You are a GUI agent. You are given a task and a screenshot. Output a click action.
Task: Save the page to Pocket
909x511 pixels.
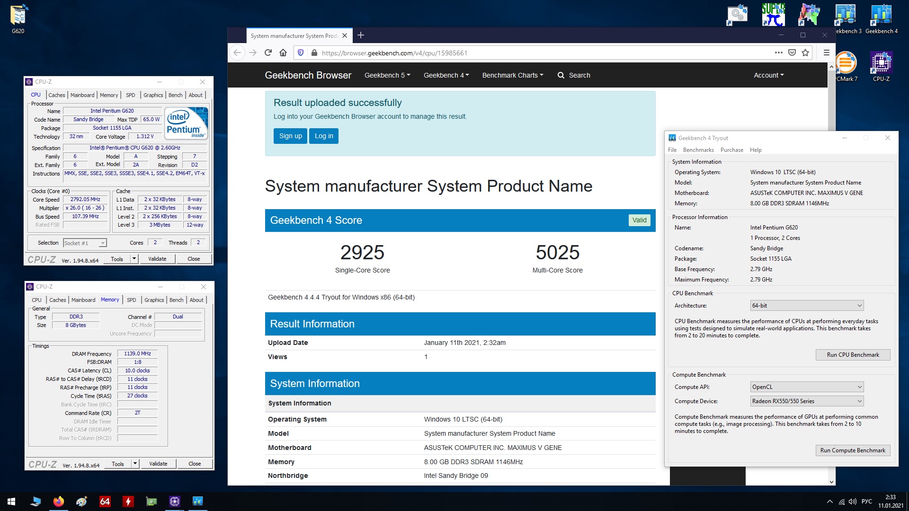tap(792, 53)
